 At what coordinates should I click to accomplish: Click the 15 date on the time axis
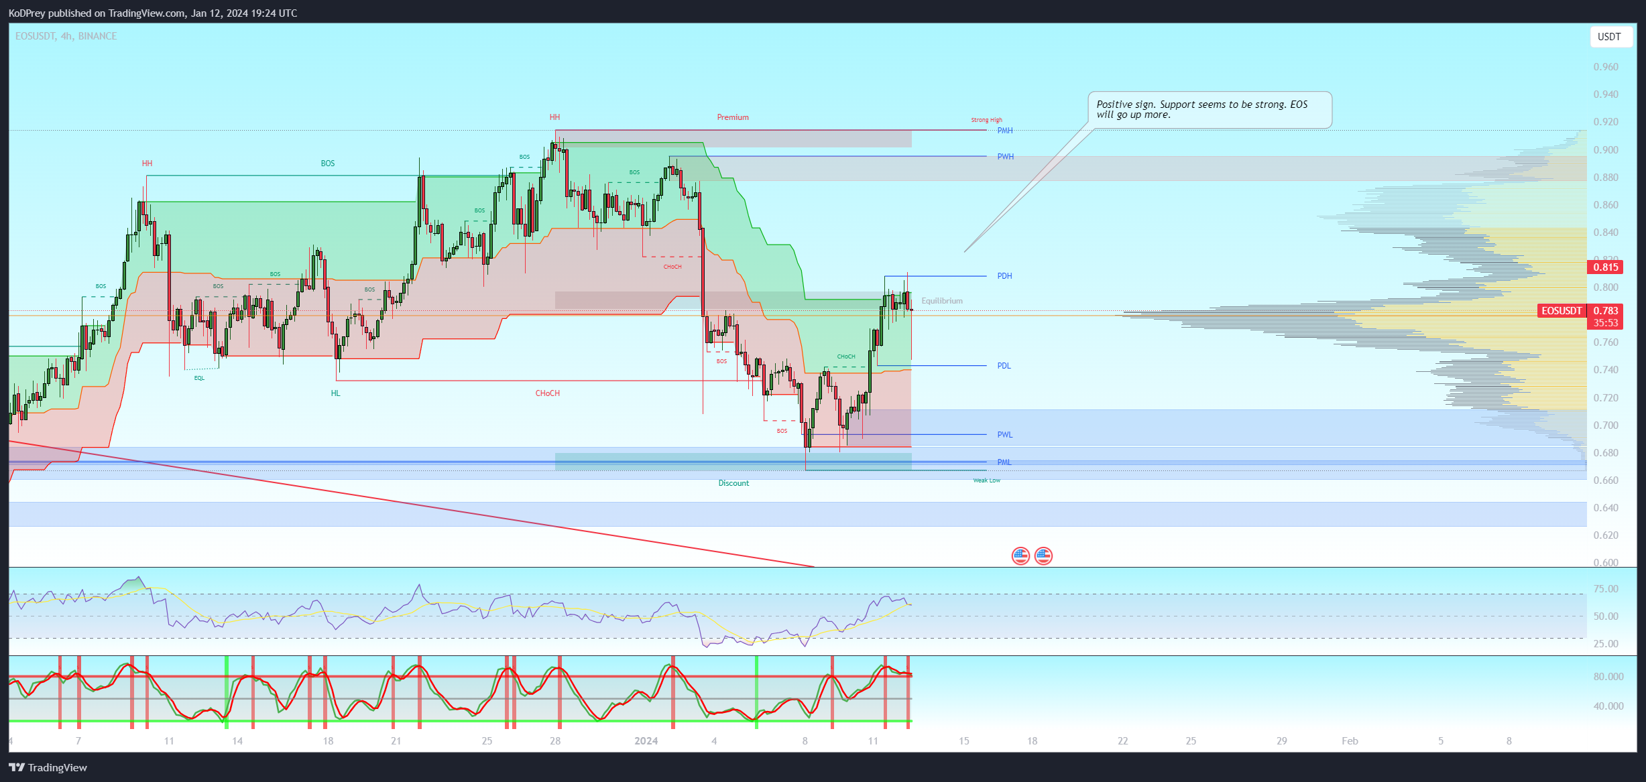point(963,741)
